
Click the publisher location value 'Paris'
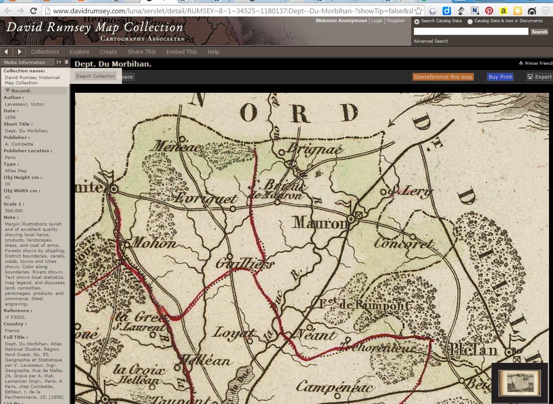click(x=10, y=157)
